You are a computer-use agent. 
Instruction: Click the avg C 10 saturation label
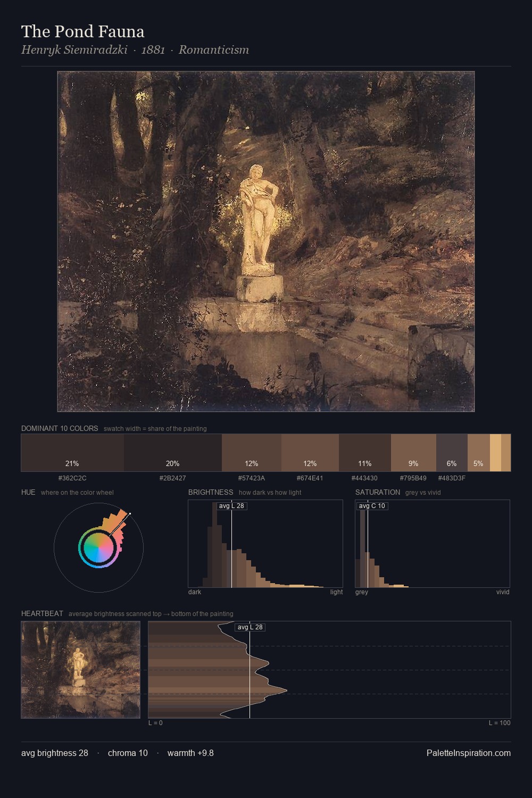372,506
